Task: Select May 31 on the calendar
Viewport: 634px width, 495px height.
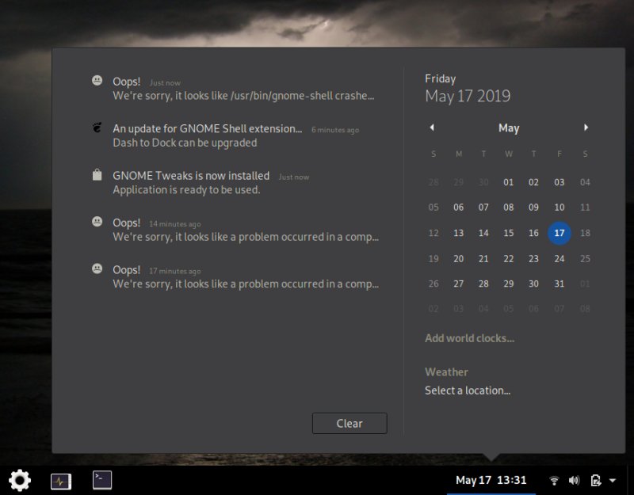Action: click(x=560, y=284)
